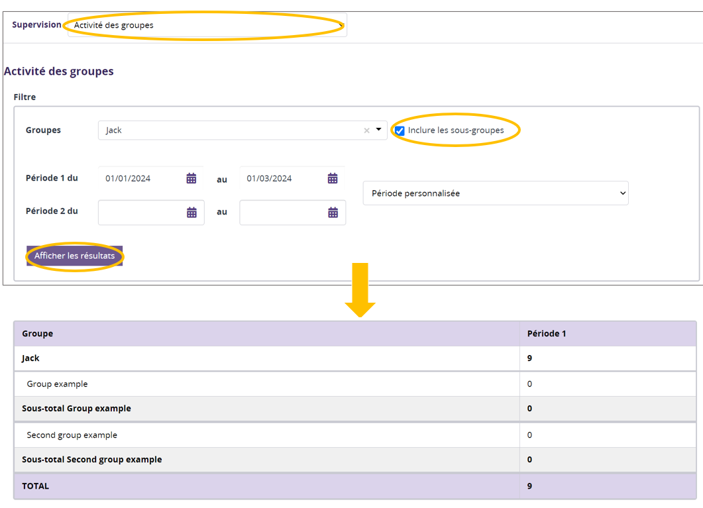Open calendar for Période 1 end date
Image resolution: width=703 pixels, height=508 pixels.
coord(333,178)
